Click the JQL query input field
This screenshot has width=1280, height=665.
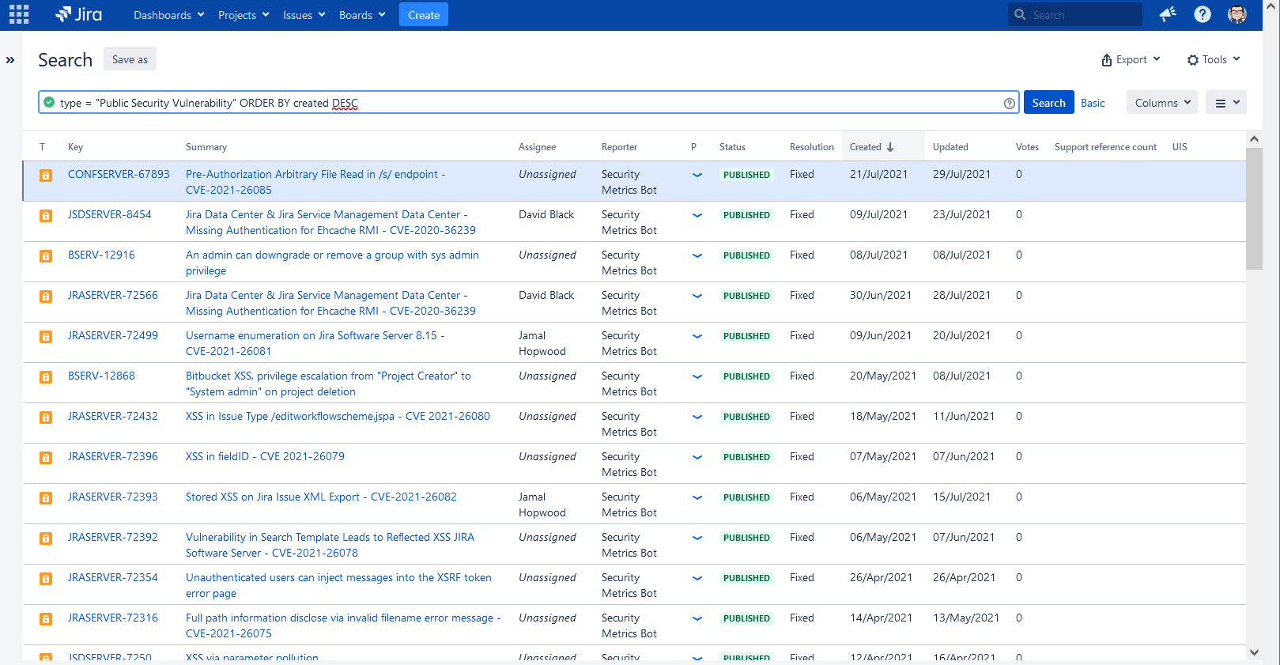[528, 103]
